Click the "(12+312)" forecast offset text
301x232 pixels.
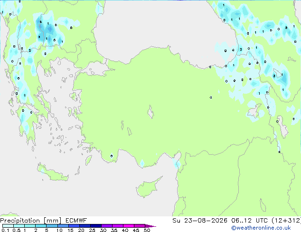[x=286, y=221]
